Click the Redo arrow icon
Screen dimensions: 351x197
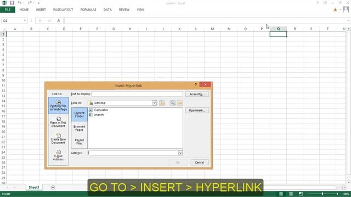[x=30, y=3]
